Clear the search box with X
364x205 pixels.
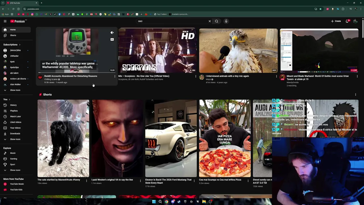pos(210,21)
